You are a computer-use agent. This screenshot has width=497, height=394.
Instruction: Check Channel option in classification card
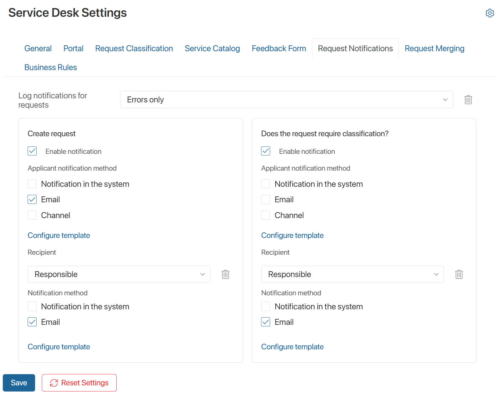(x=266, y=215)
